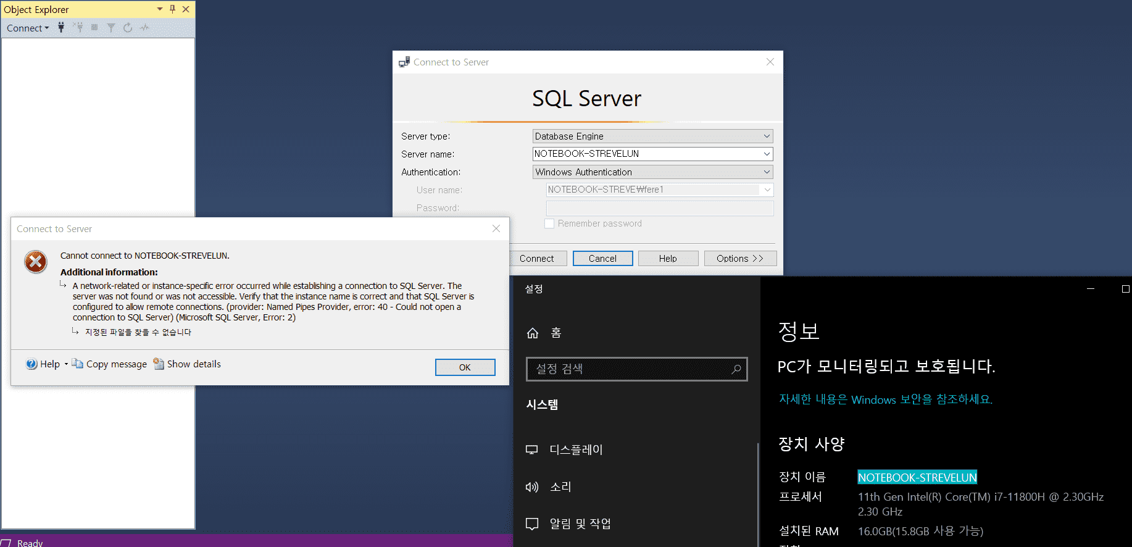Close the Object Explorer panel
The image size is (1132, 547).
(x=186, y=9)
